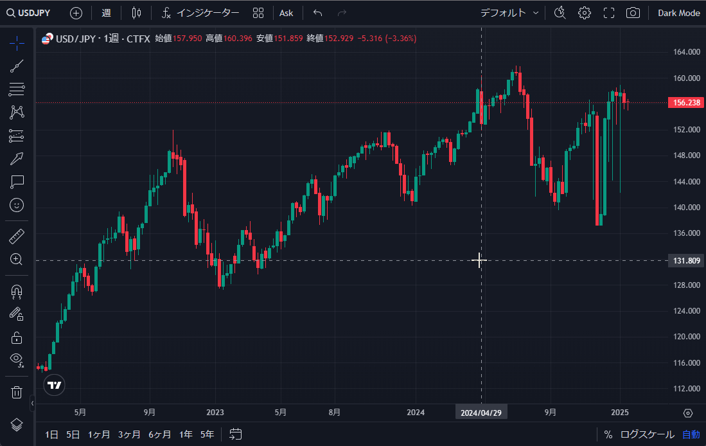The width and height of the screenshot is (706, 446).
Task: Open the USDJPY symbol search
Action: click(28, 13)
